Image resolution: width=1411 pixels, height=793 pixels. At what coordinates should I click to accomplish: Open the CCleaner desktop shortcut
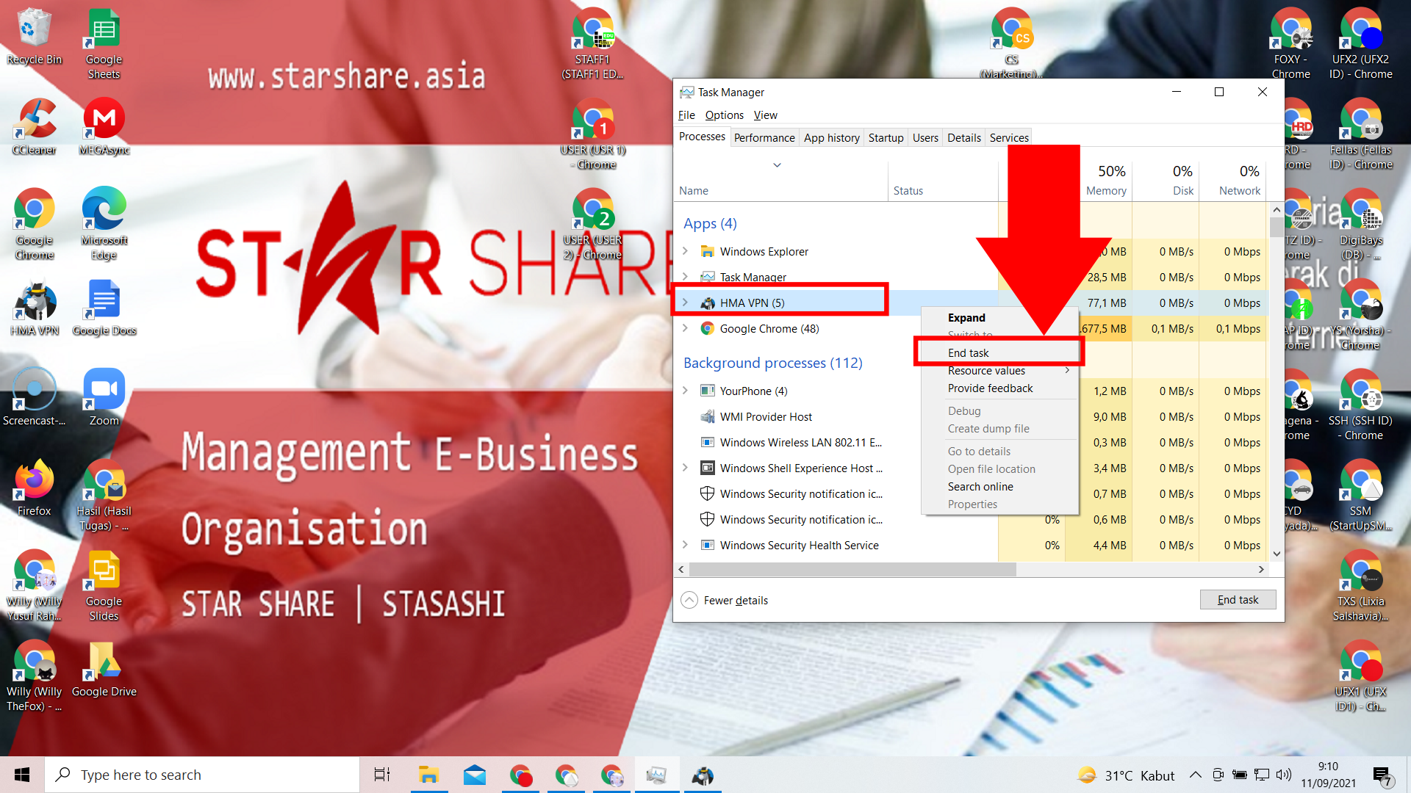34,127
